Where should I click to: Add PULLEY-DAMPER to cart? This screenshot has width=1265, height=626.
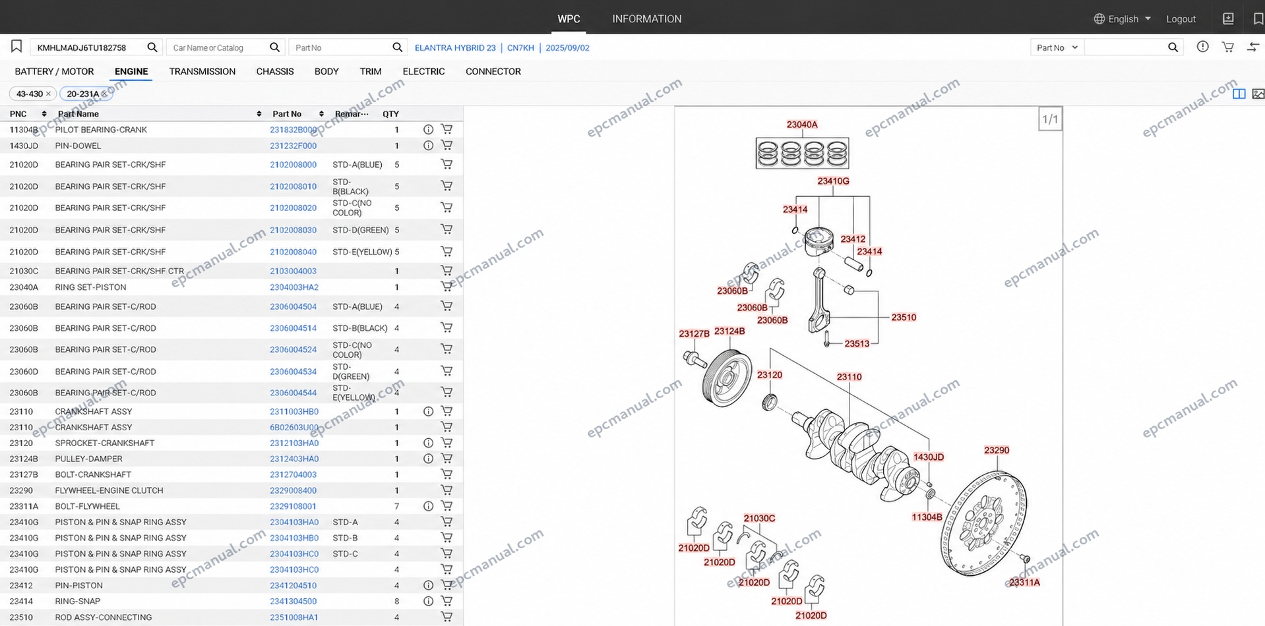tap(447, 459)
